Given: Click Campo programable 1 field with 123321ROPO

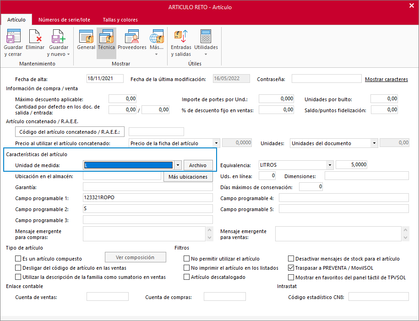Looking at the screenshot, I should point(148,197).
